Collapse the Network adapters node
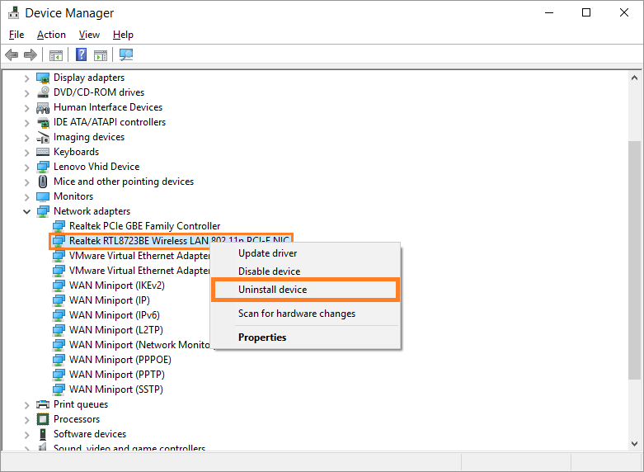The height and width of the screenshot is (472, 644). pyautogui.click(x=26, y=212)
